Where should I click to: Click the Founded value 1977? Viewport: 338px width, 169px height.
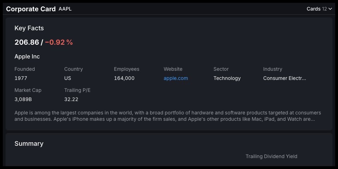pyautogui.click(x=21, y=78)
